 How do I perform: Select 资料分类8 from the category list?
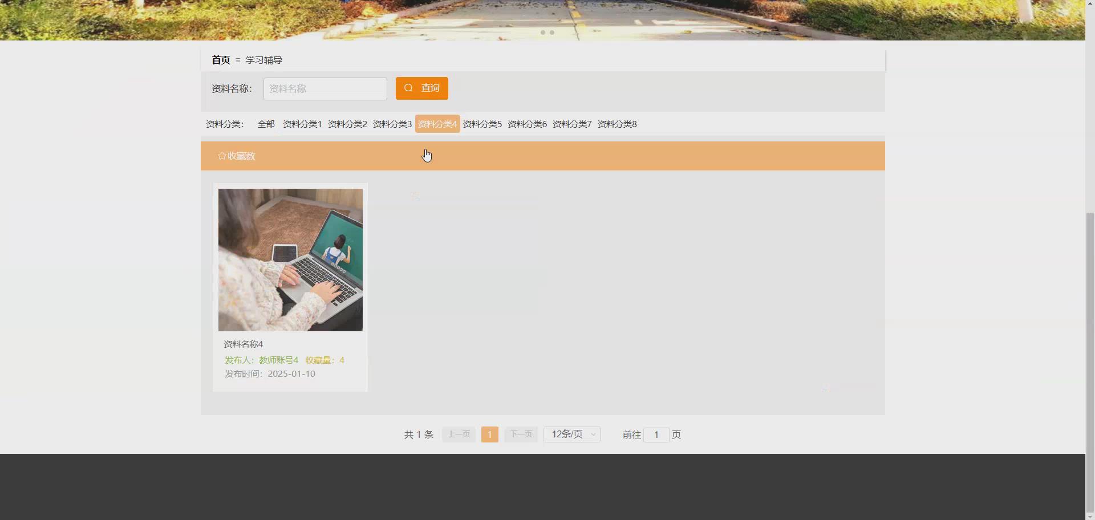tap(617, 124)
